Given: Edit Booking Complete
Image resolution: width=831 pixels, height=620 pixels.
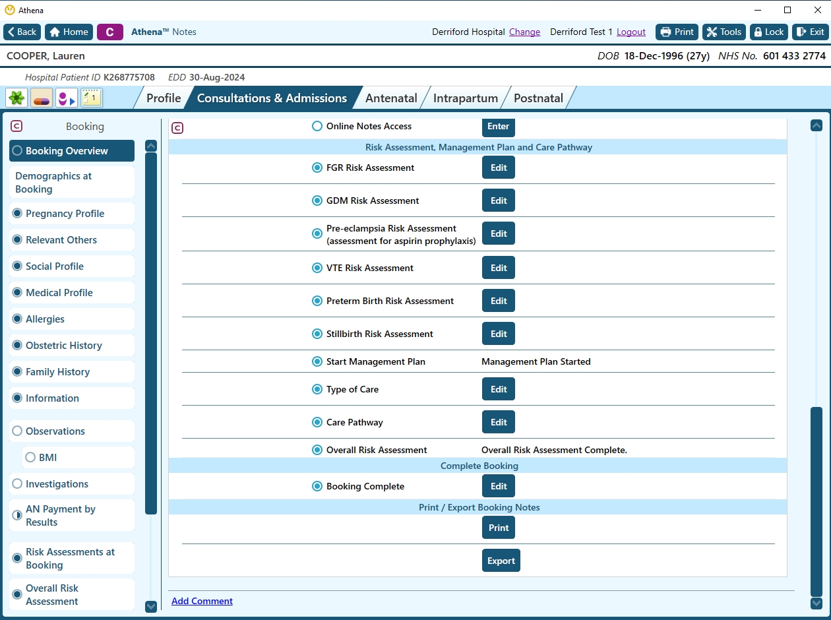Looking at the screenshot, I should pos(499,486).
